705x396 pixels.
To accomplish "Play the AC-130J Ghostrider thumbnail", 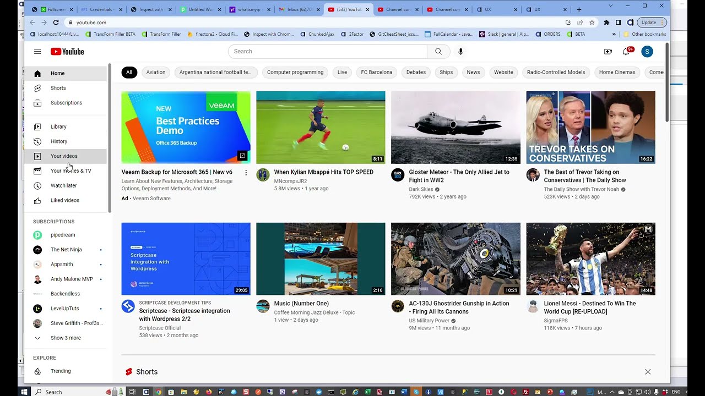I will [x=455, y=259].
